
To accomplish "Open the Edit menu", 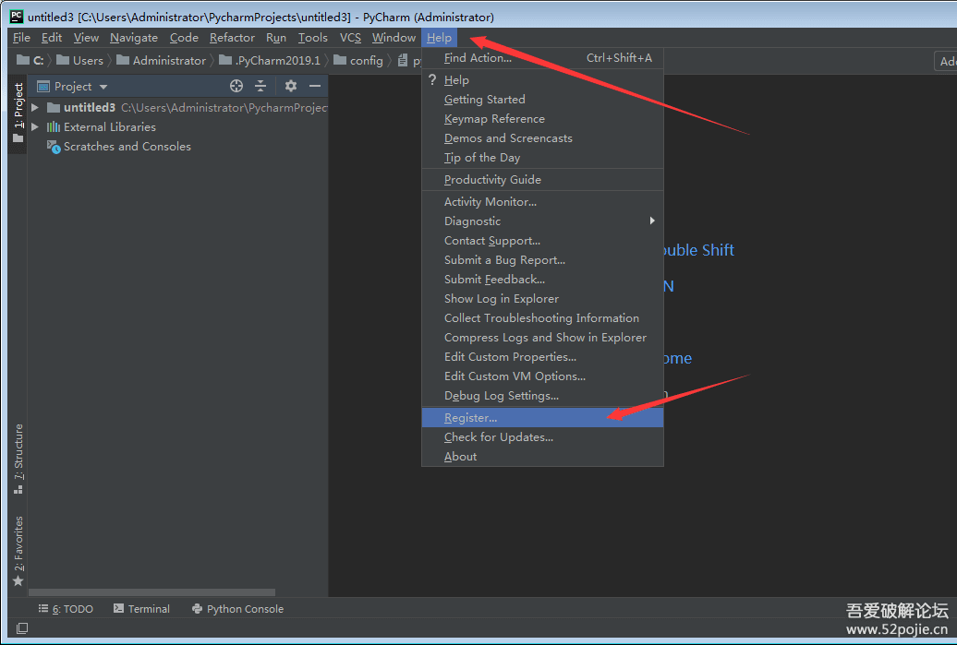I will 52,38.
